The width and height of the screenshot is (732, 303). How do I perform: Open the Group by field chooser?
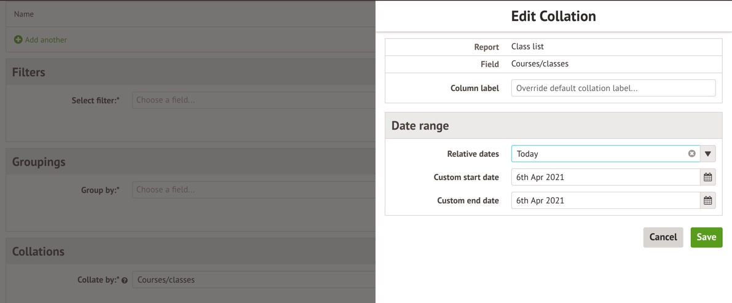[253, 190]
